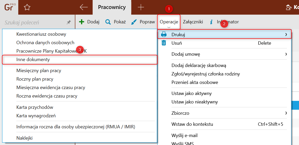Open the Załączniki toolbar item

193,22
